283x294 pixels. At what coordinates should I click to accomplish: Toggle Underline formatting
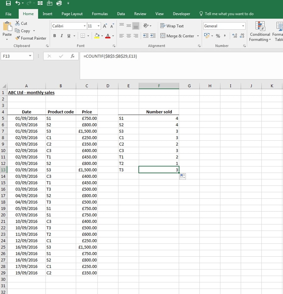69,36
